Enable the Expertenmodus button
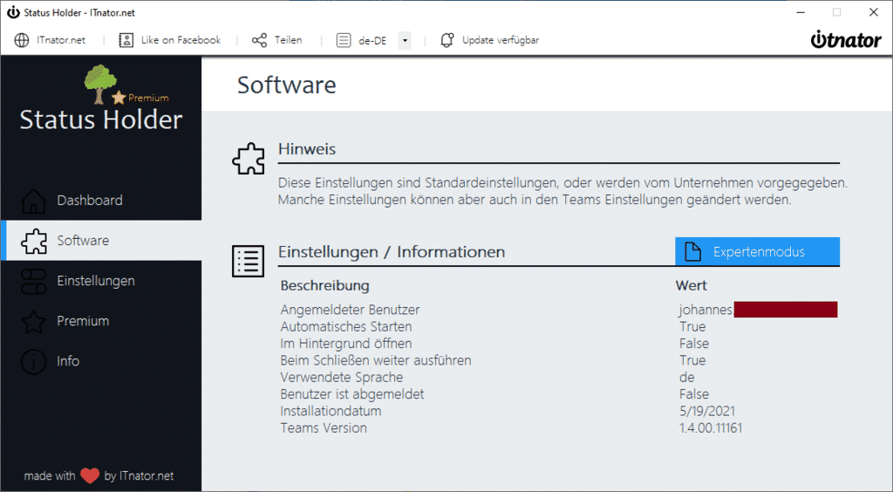 click(x=758, y=252)
